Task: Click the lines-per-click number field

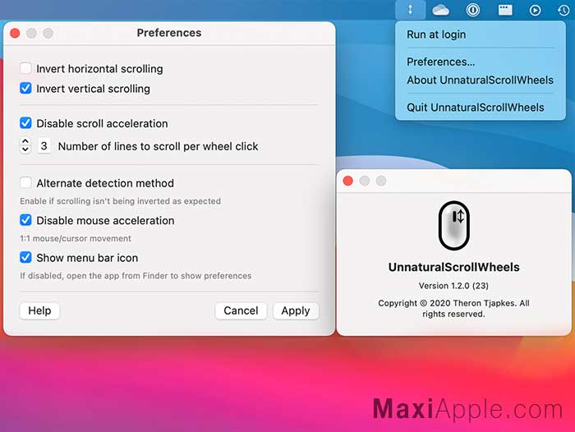Action: point(44,146)
